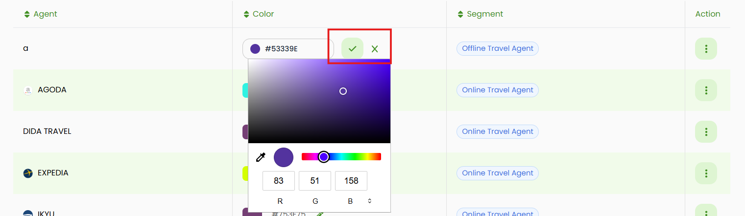Click the R value field showing 83
745x216 pixels.
[x=279, y=181]
